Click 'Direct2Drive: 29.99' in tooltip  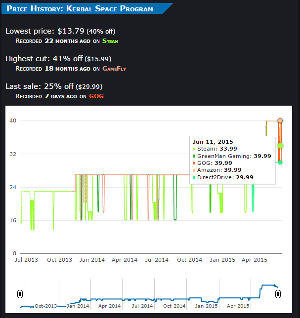click(x=225, y=177)
